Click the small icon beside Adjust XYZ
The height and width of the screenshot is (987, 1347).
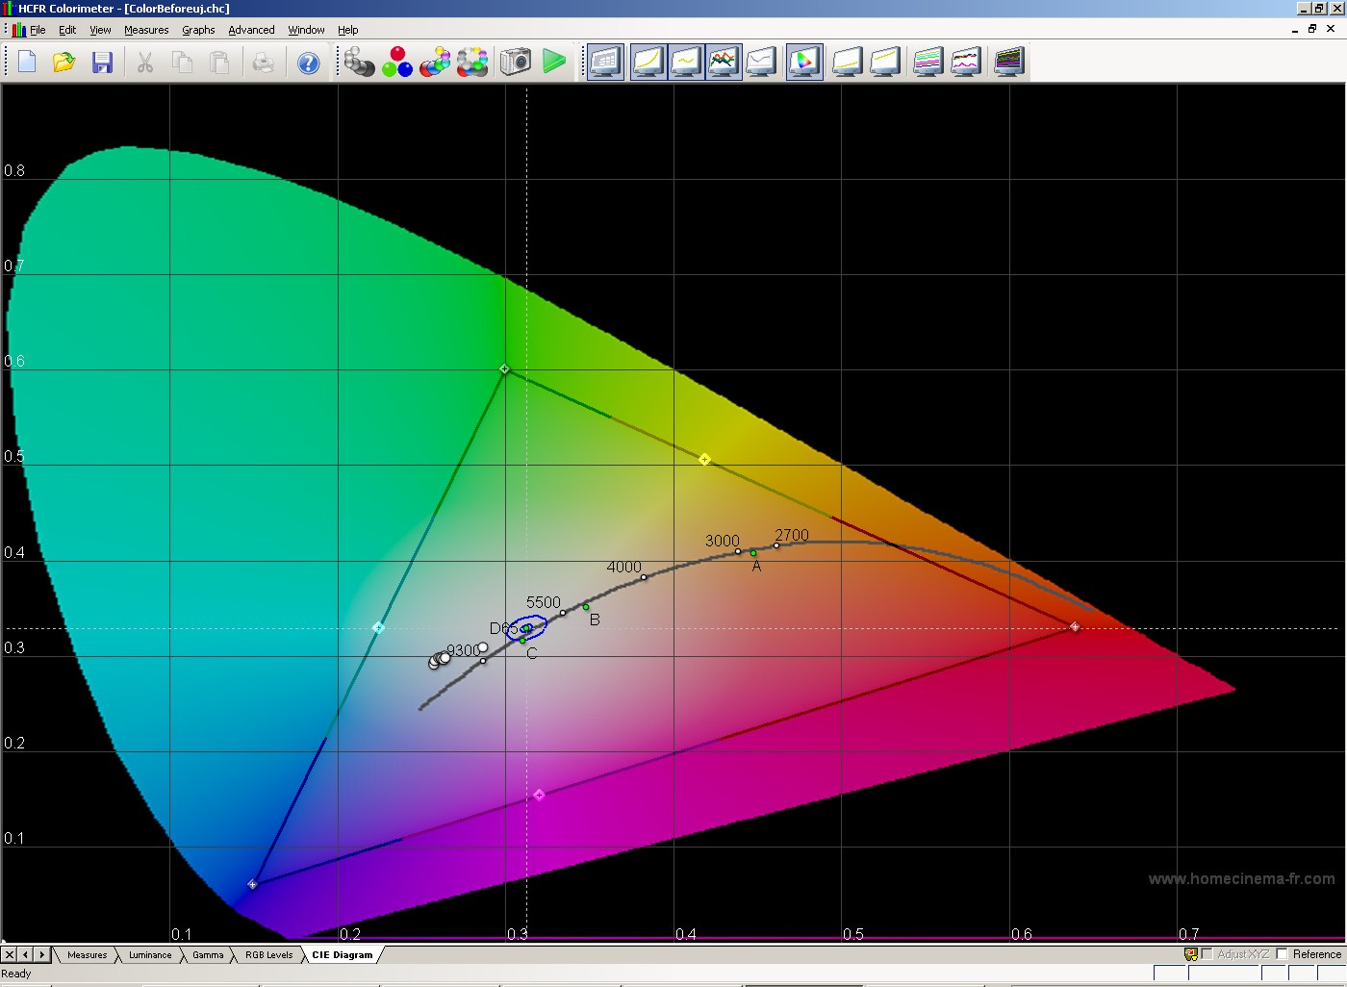(x=1190, y=954)
